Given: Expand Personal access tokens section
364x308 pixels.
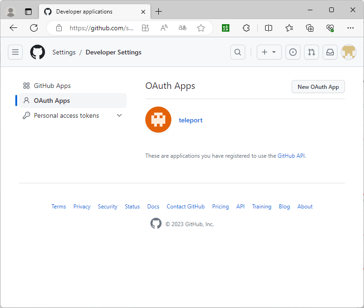Looking at the screenshot, I should [119, 115].
